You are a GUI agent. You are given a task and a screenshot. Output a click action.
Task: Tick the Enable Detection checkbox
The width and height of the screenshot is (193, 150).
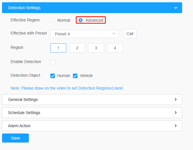click(x=53, y=62)
